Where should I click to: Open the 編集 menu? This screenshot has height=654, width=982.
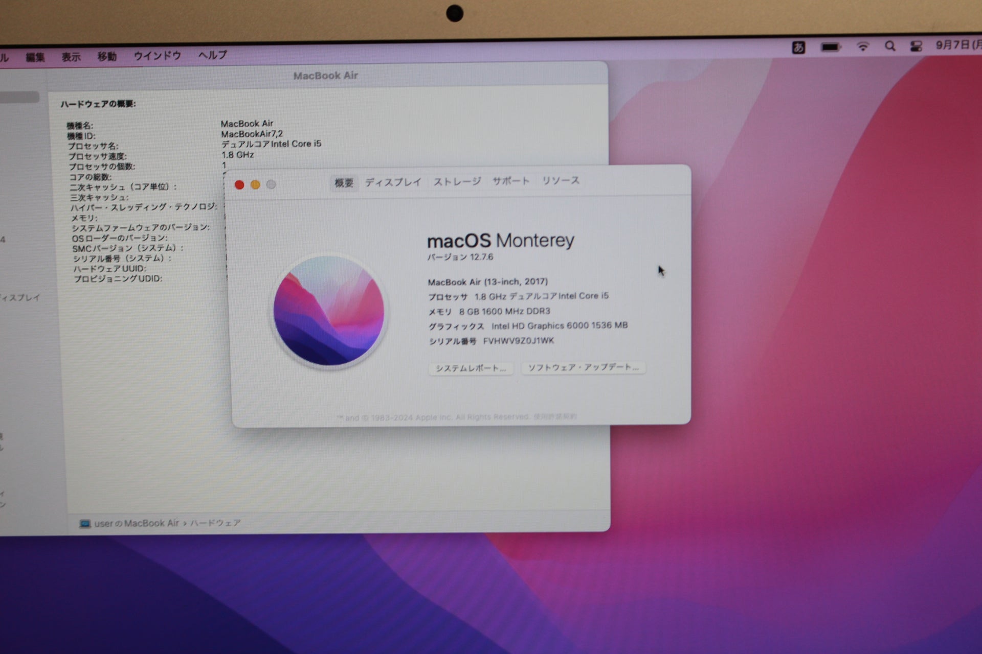pos(35,57)
